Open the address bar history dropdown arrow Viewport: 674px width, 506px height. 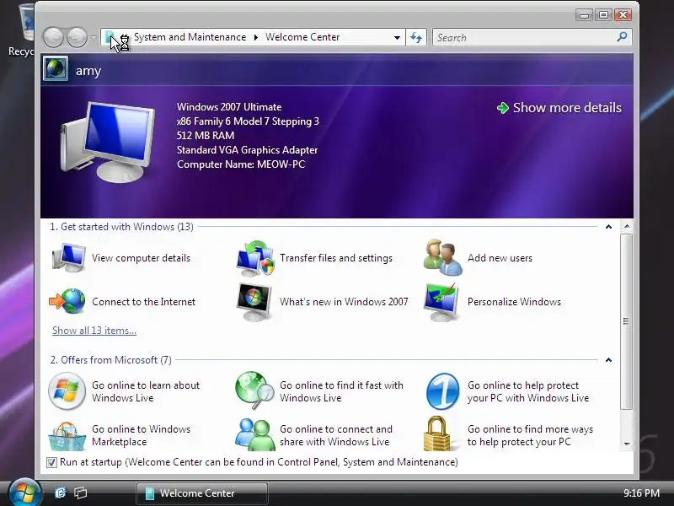click(397, 38)
